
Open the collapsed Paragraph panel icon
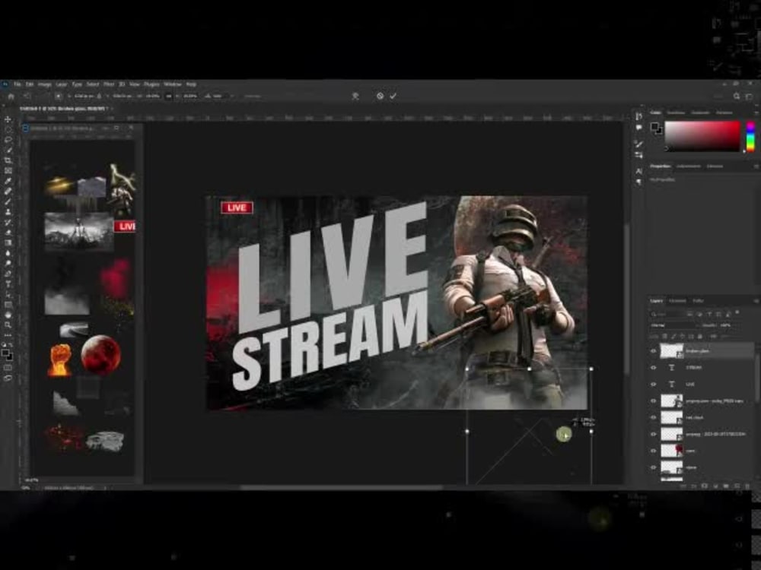pos(638,182)
